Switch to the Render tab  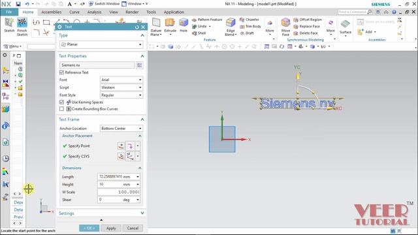point(132,12)
